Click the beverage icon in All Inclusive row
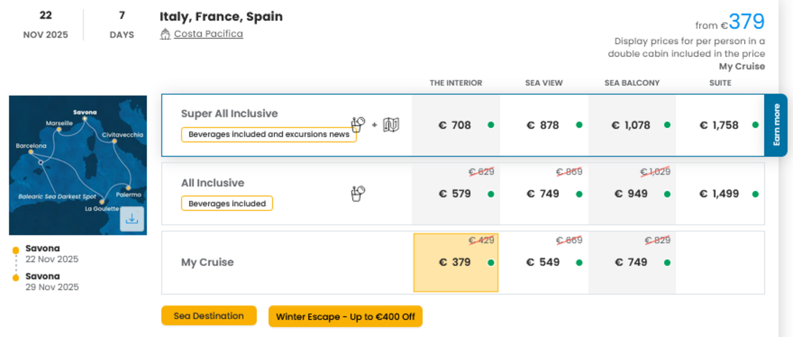The image size is (793, 337). pos(358,194)
